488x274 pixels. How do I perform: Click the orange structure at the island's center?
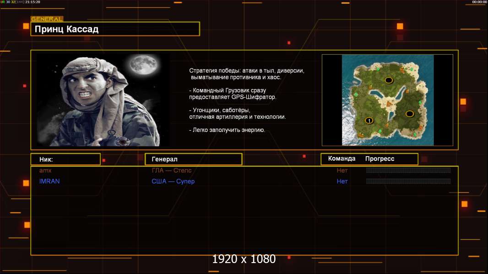tap(390, 105)
